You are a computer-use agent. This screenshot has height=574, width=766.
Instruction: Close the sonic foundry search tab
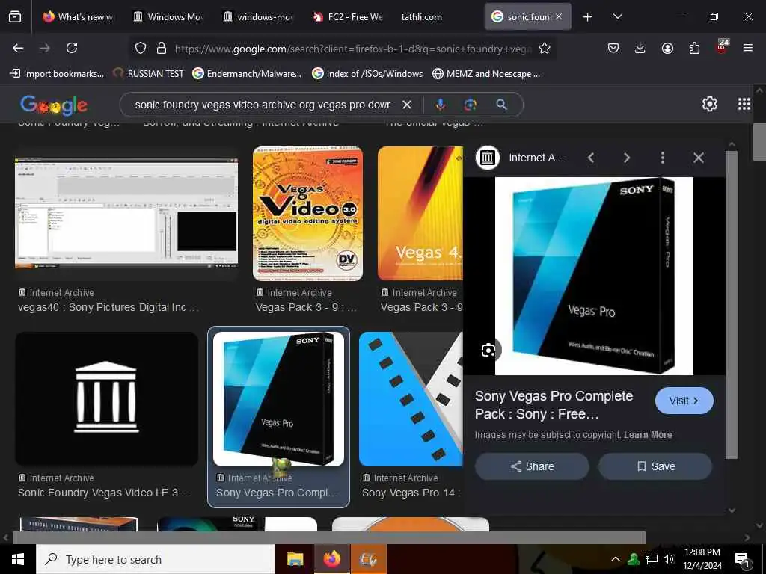558,16
